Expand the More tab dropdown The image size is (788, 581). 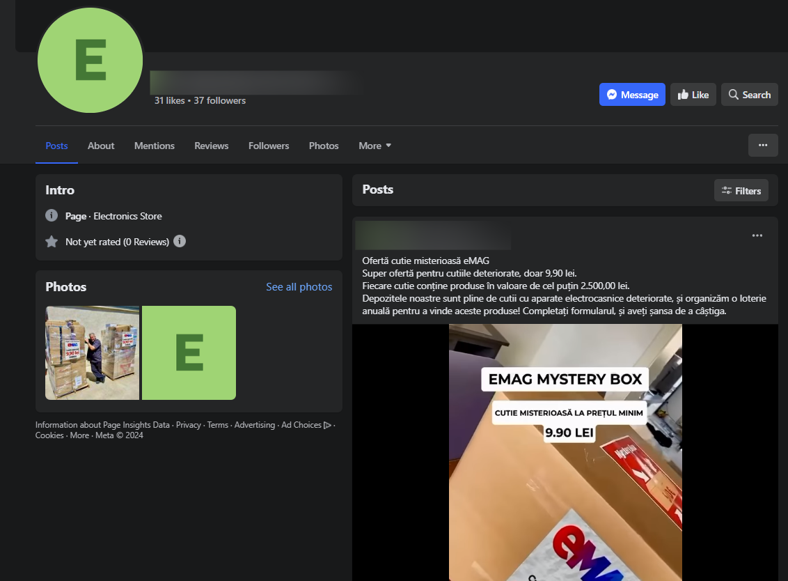375,146
